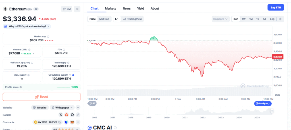Click the timeline range slider handle
This screenshot has width=291, height=130.
point(272,111)
